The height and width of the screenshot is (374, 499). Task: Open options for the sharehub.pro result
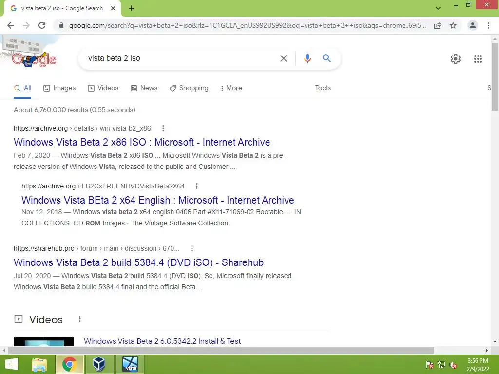pos(192,248)
